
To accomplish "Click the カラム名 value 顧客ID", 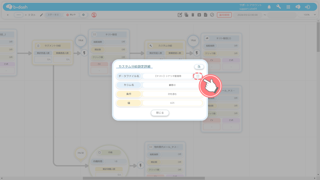I will tap(172, 85).
